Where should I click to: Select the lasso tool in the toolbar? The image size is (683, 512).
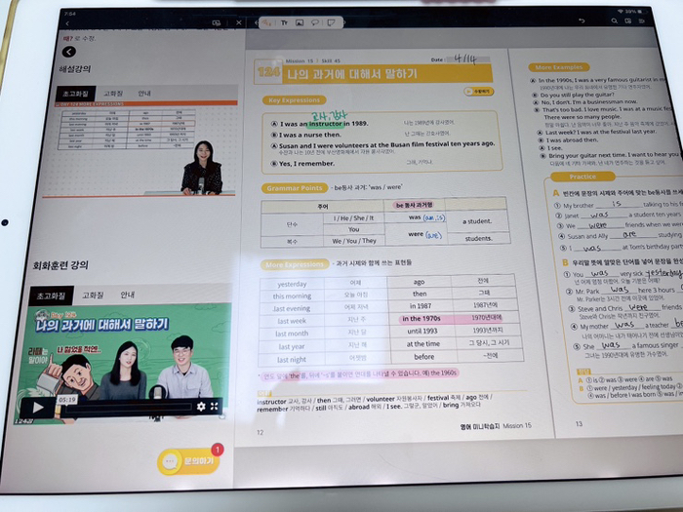pos(314,22)
